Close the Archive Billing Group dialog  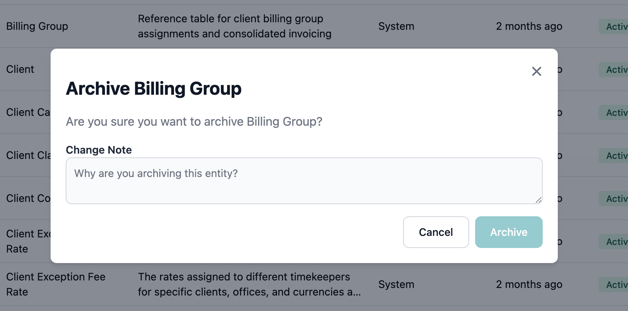536,71
